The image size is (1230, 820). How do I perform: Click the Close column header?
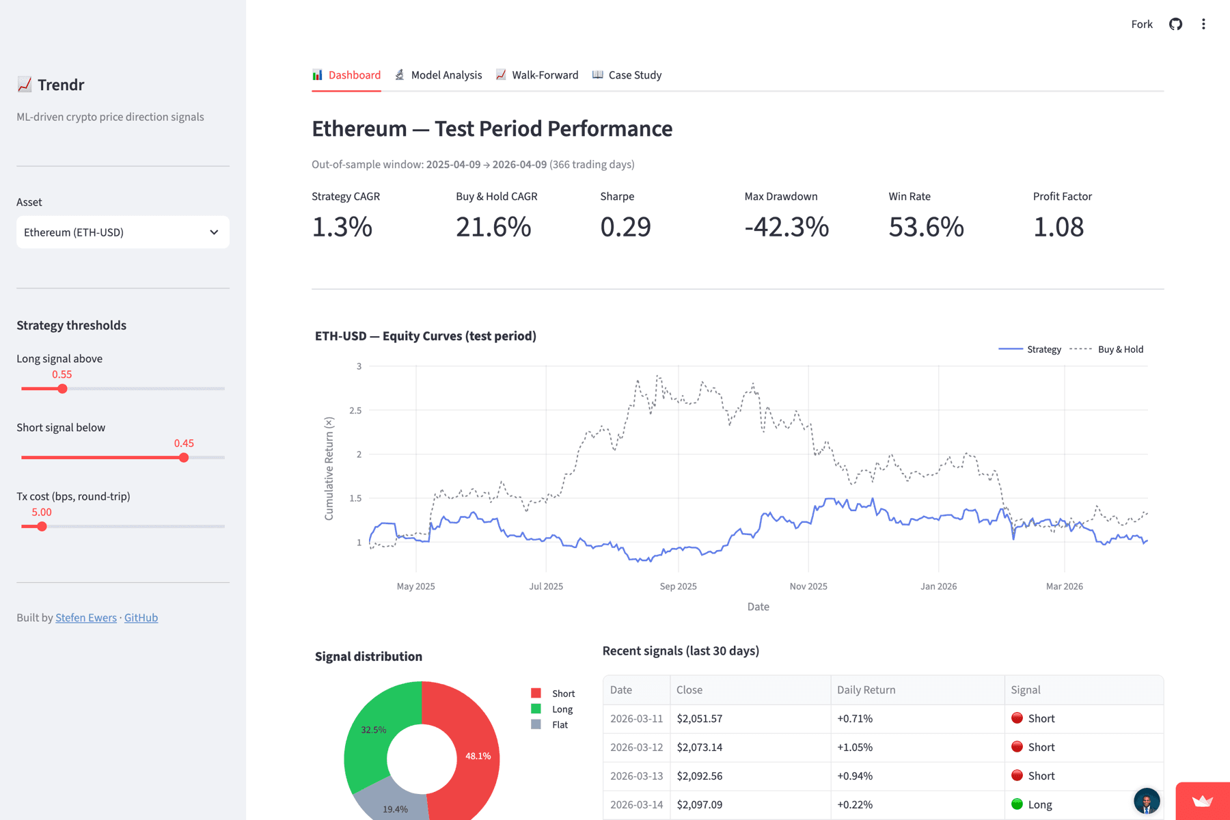pyautogui.click(x=750, y=690)
